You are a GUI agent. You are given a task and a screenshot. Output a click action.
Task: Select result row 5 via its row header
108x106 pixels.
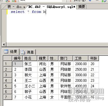pos(8,86)
